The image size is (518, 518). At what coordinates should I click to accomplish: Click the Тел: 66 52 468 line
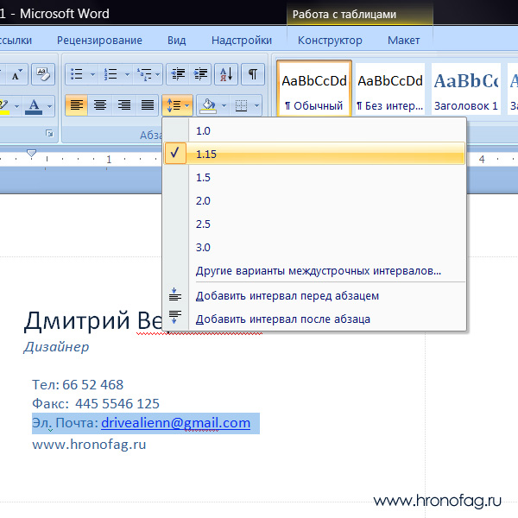pos(78,384)
